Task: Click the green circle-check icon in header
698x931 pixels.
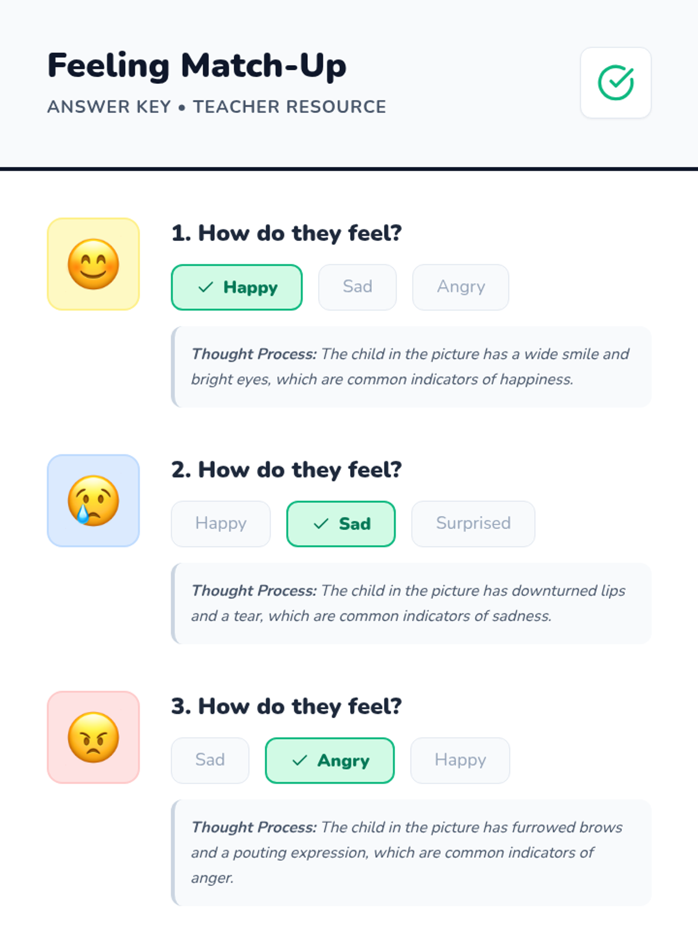Action: pos(615,83)
